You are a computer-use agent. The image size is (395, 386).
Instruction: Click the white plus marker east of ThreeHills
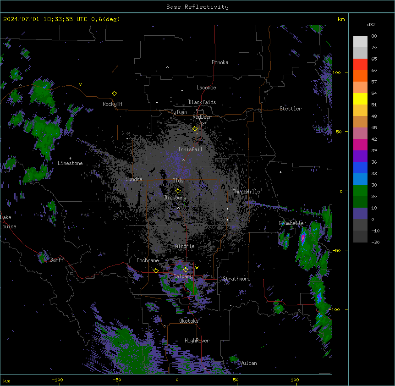280,172
